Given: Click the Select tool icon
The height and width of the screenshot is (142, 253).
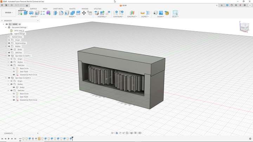Looking at the screenshot, I should pos(175,13).
